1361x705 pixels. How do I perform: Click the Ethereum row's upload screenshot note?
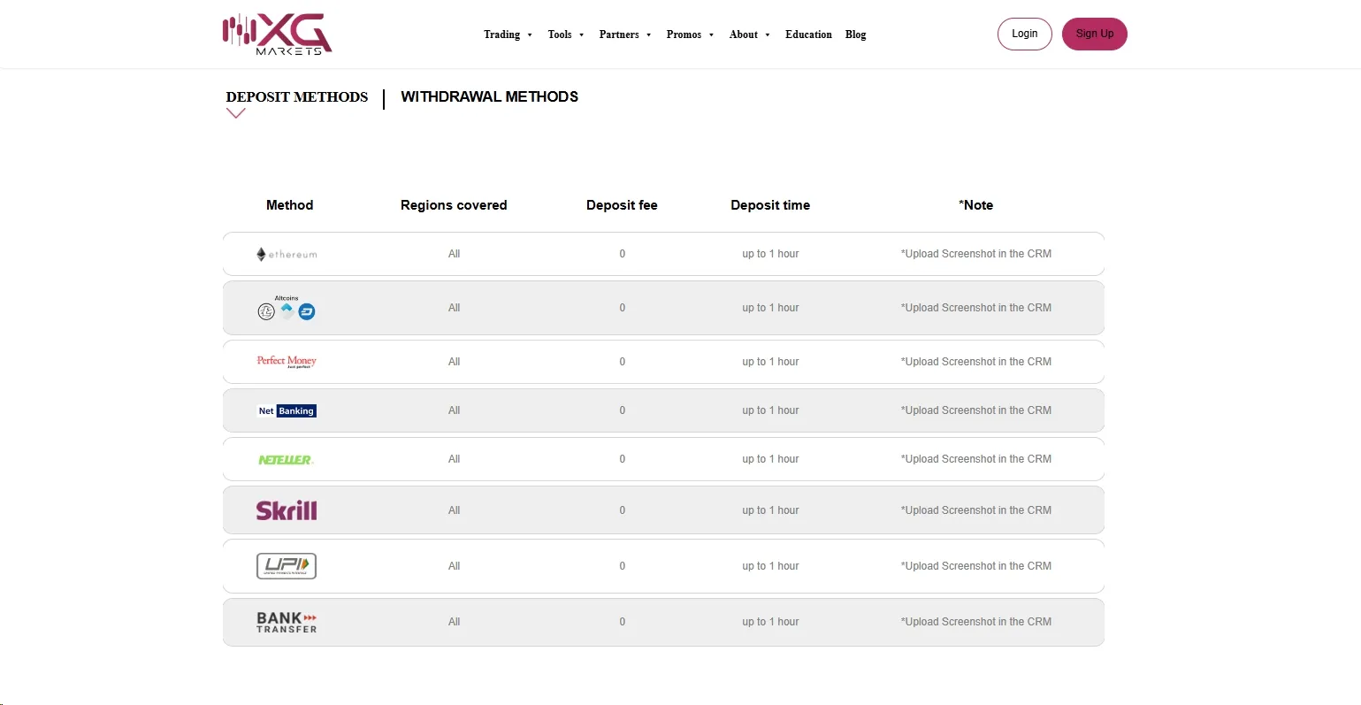976,254
